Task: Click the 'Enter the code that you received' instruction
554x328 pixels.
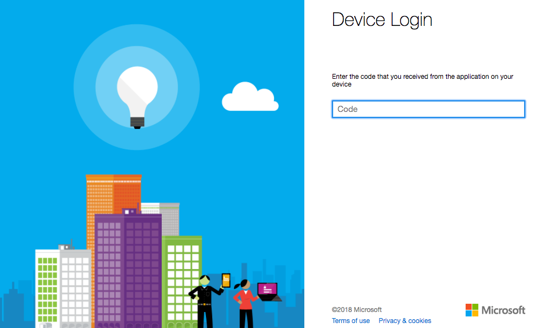Action: click(x=422, y=80)
